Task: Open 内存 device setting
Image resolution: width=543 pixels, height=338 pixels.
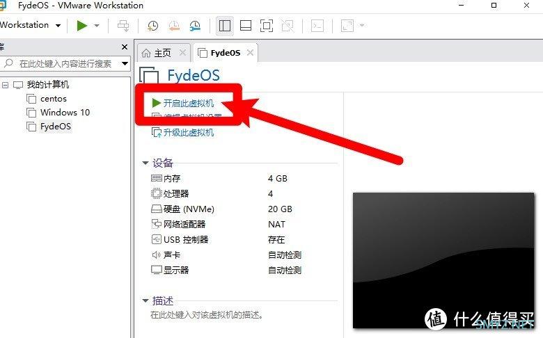Action: pos(172,179)
